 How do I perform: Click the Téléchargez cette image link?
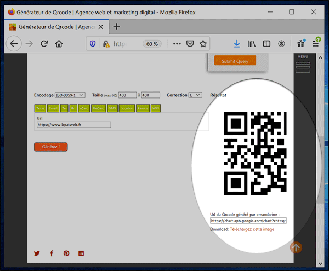pos(252,229)
